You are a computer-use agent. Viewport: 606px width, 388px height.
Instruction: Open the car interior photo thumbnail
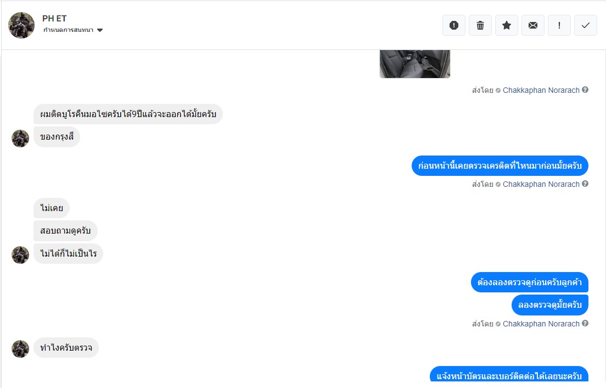[414, 64]
